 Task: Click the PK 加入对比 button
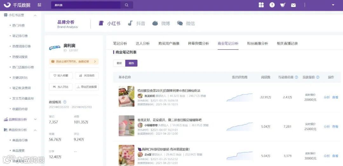[61, 87]
